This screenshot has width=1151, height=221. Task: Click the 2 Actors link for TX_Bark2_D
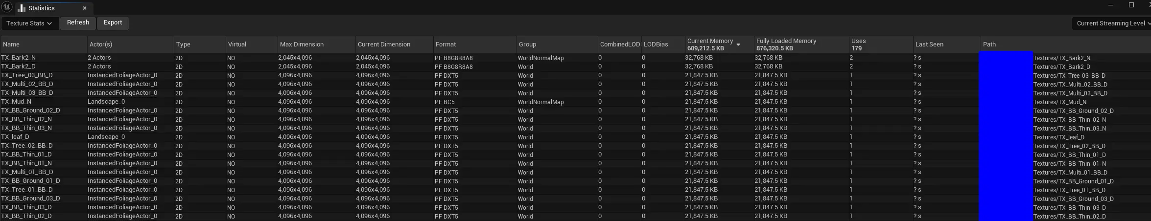99,66
